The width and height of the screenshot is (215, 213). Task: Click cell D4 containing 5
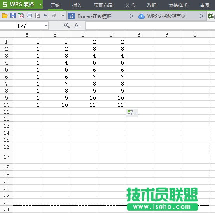(111, 63)
